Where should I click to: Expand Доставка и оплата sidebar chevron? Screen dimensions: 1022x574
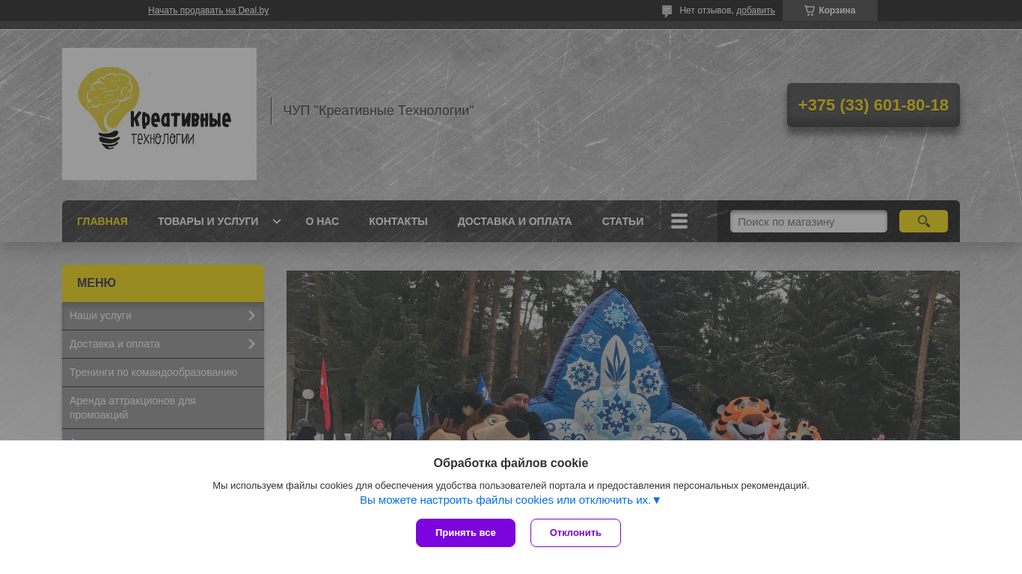pyautogui.click(x=251, y=344)
